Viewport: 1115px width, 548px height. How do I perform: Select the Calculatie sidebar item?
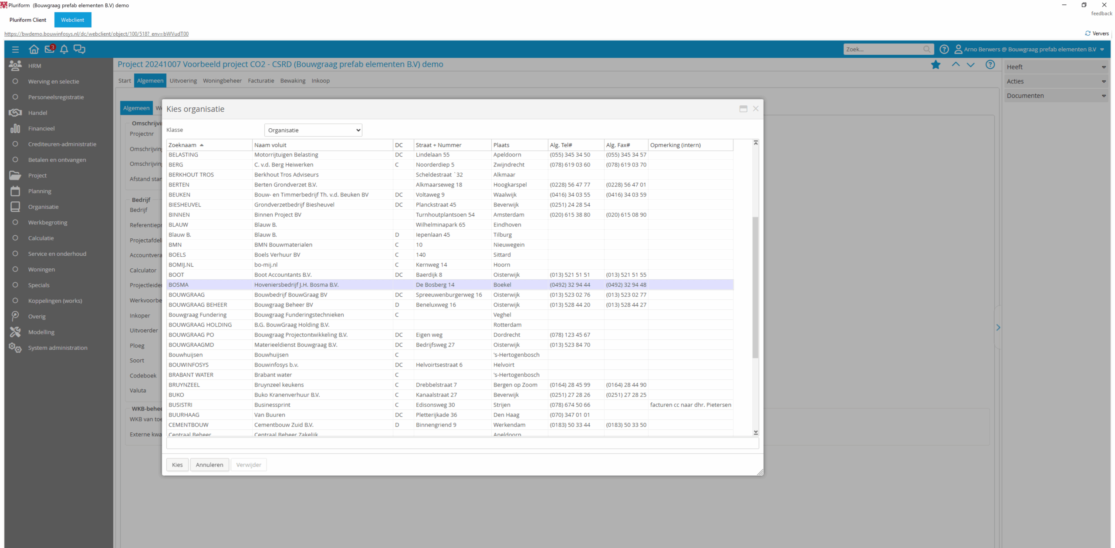(x=41, y=238)
